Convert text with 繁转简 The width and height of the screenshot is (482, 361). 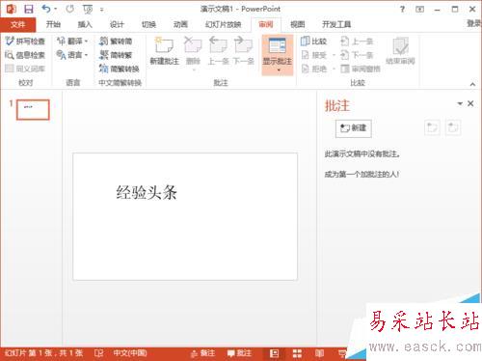[x=116, y=41]
